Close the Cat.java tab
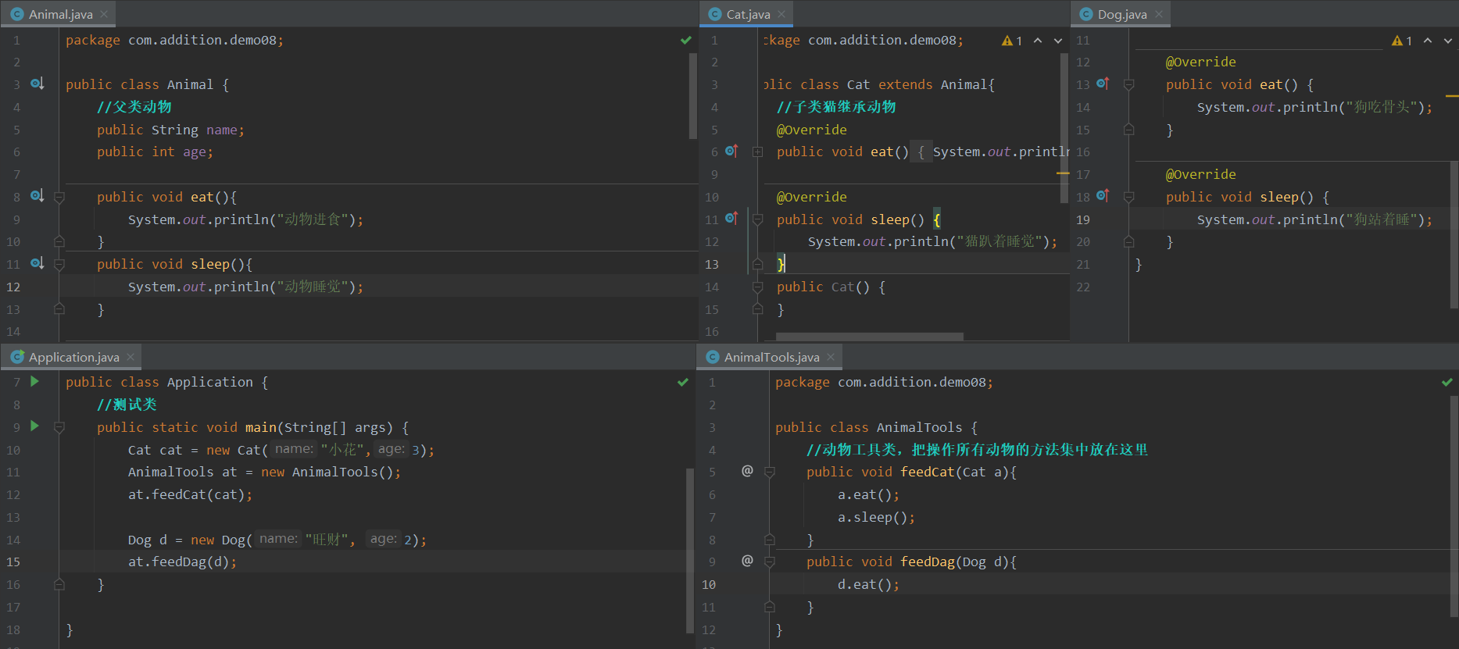This screenshot has width=1459, height=649. 781,14
